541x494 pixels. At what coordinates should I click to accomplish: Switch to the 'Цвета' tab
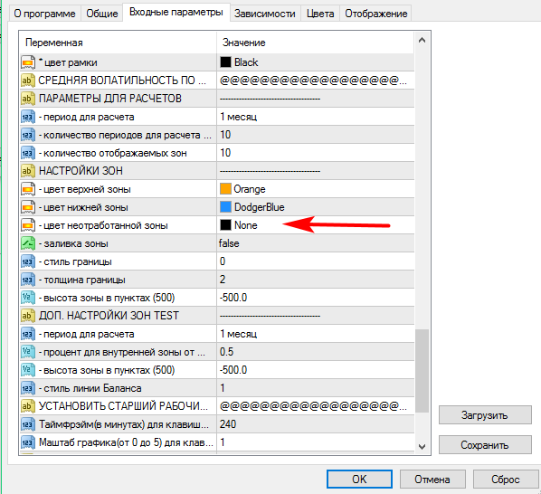320,14
